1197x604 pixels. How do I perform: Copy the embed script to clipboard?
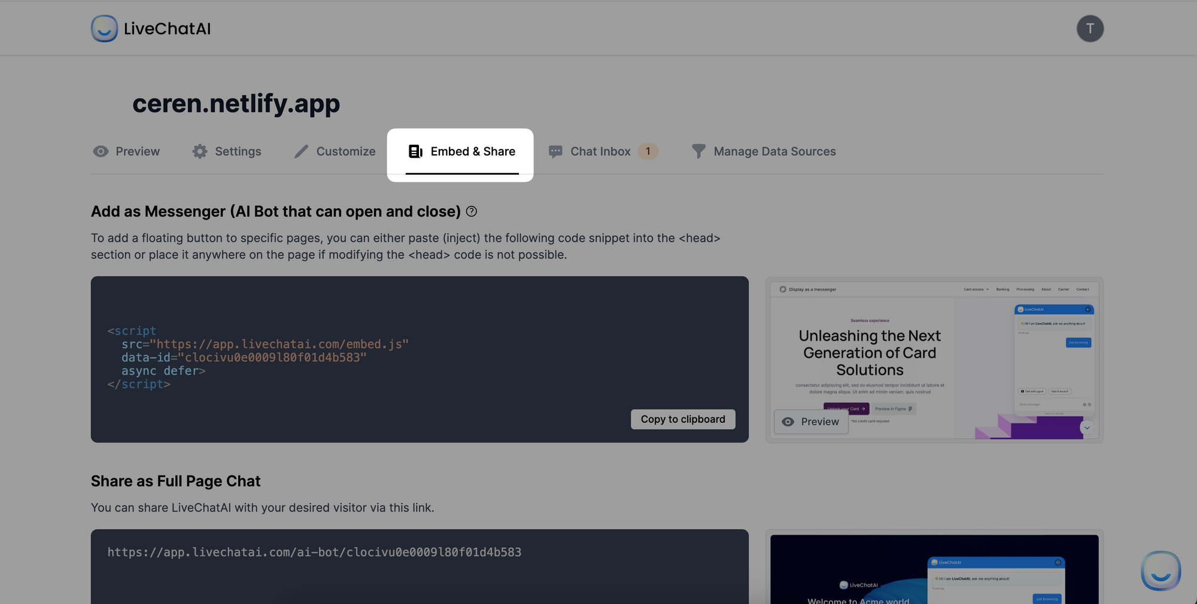(683, 419)
